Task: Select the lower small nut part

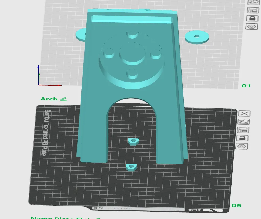Action: (131, 167)
